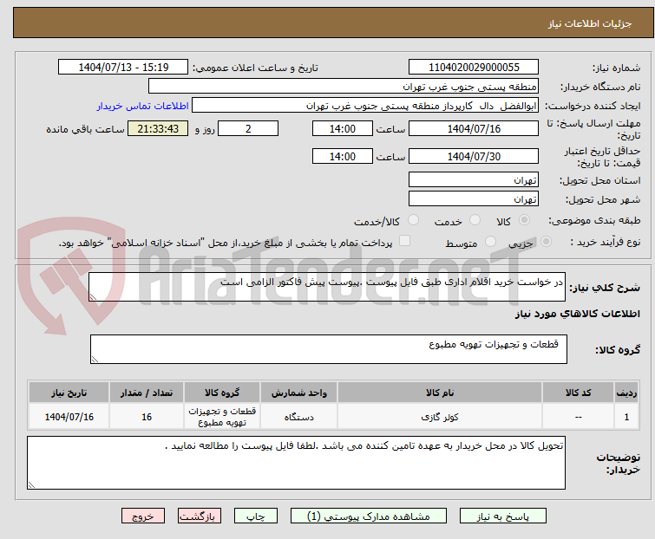Click the quantity cell showing 16
Screen dimensions: 655x539
[x=147, y=417]
